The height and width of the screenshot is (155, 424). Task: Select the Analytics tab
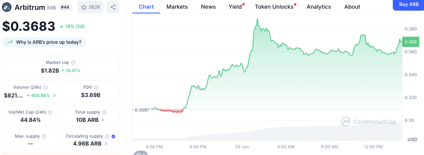coord(319,7)
